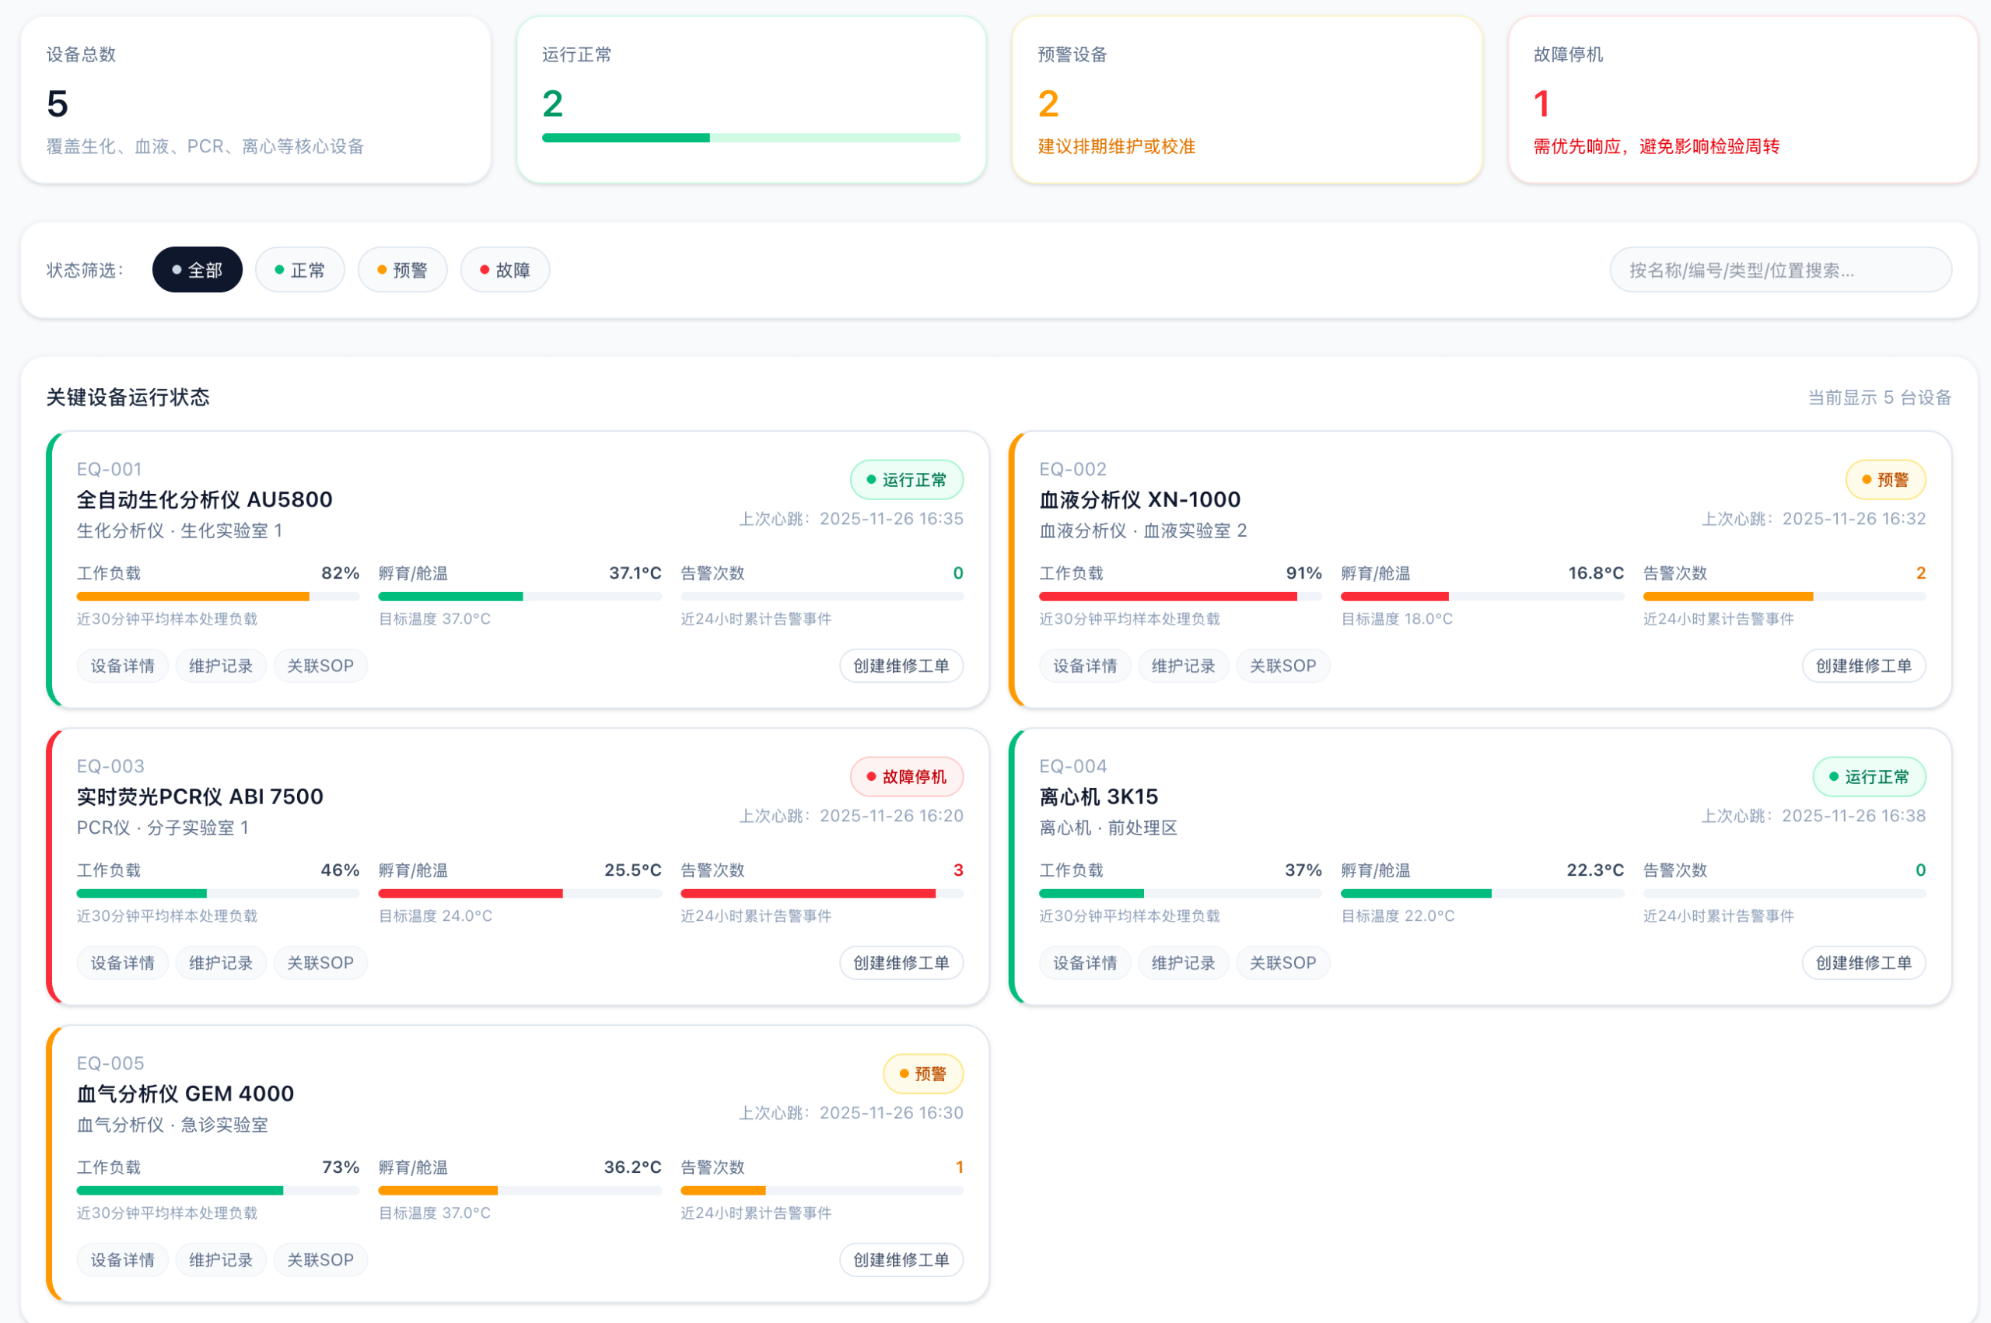Screen dimensions: 1991x1323
Task: Click 运行正常 badge on centrifuge 3K15
Action: click(1868, 776)
